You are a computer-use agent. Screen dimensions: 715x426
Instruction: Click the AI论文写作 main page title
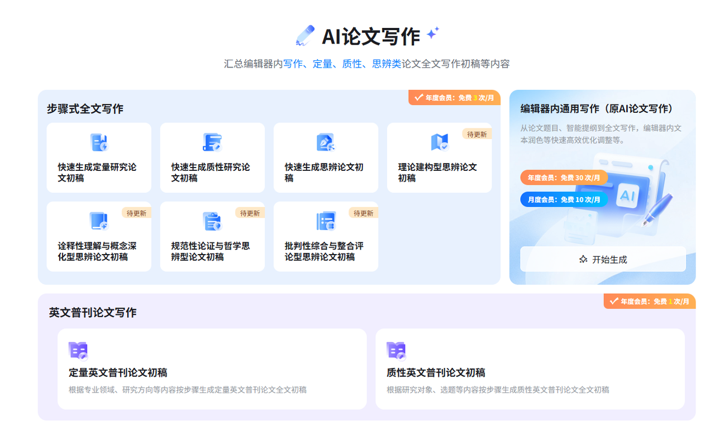(x=371, y=36)
